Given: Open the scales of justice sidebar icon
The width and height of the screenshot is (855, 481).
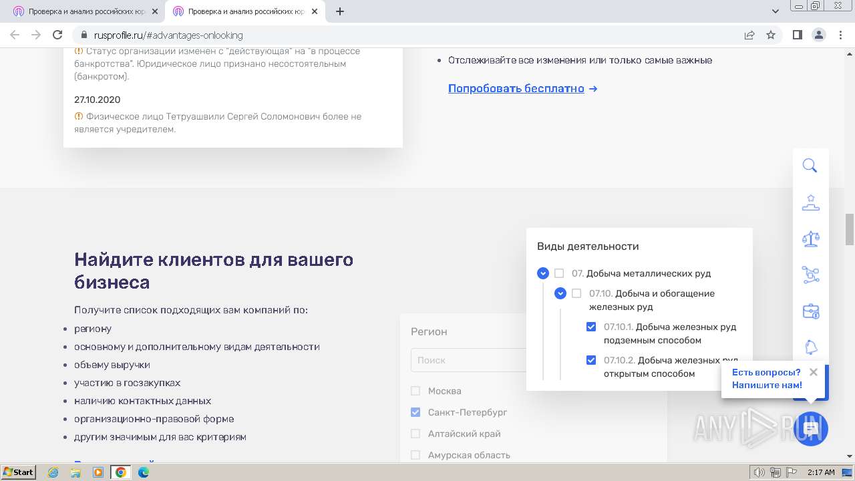Looking at the screenshot, I should pyautogui.click(x=810, y=238).
